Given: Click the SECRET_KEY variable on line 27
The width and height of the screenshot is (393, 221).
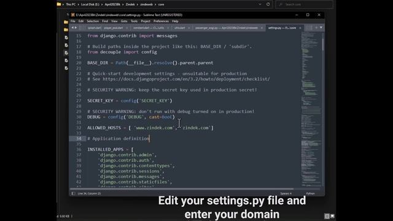Looking at the screenshot, I should pyautogui.click(x=100, y=101).
